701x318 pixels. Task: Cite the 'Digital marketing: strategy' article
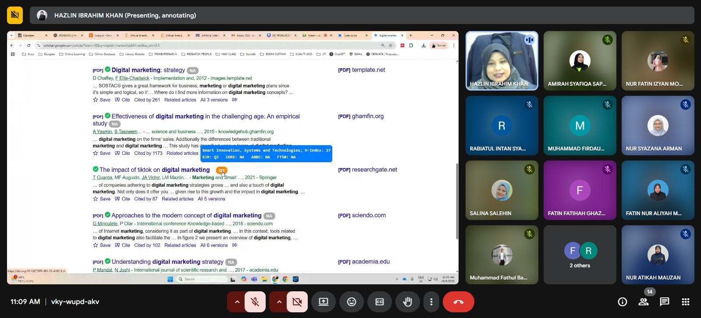click(122, 100)
